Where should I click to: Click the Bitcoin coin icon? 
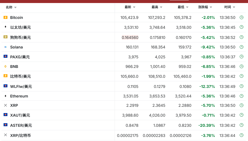coord(5,18)
